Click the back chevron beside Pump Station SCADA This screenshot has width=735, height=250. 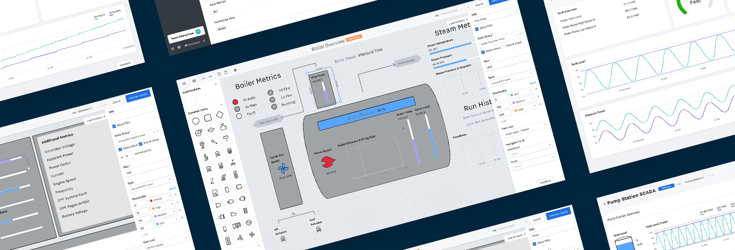click(x=604, y=204)
